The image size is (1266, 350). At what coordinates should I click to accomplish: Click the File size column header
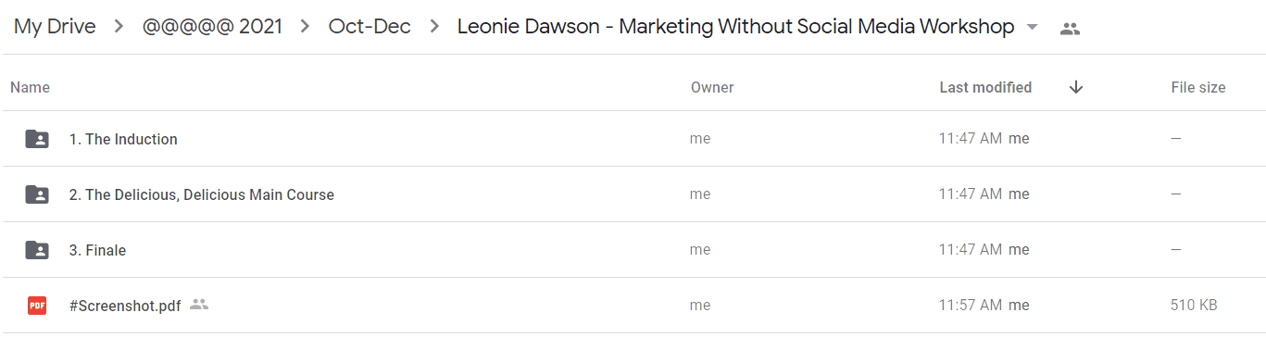(1198, 87)
